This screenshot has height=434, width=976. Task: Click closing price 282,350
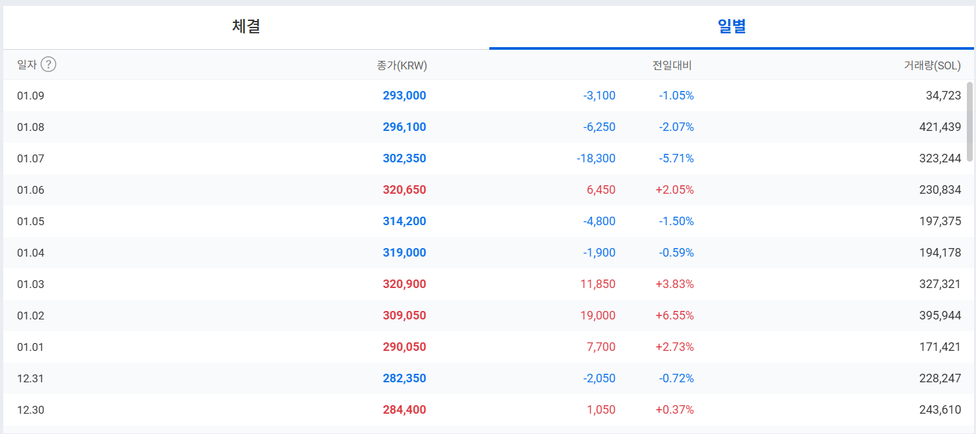coord(404,378)
